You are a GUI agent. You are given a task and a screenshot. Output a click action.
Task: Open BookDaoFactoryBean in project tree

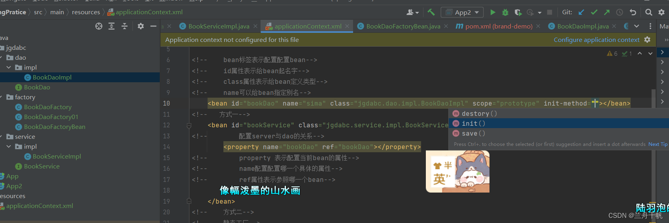click(55, 127)
